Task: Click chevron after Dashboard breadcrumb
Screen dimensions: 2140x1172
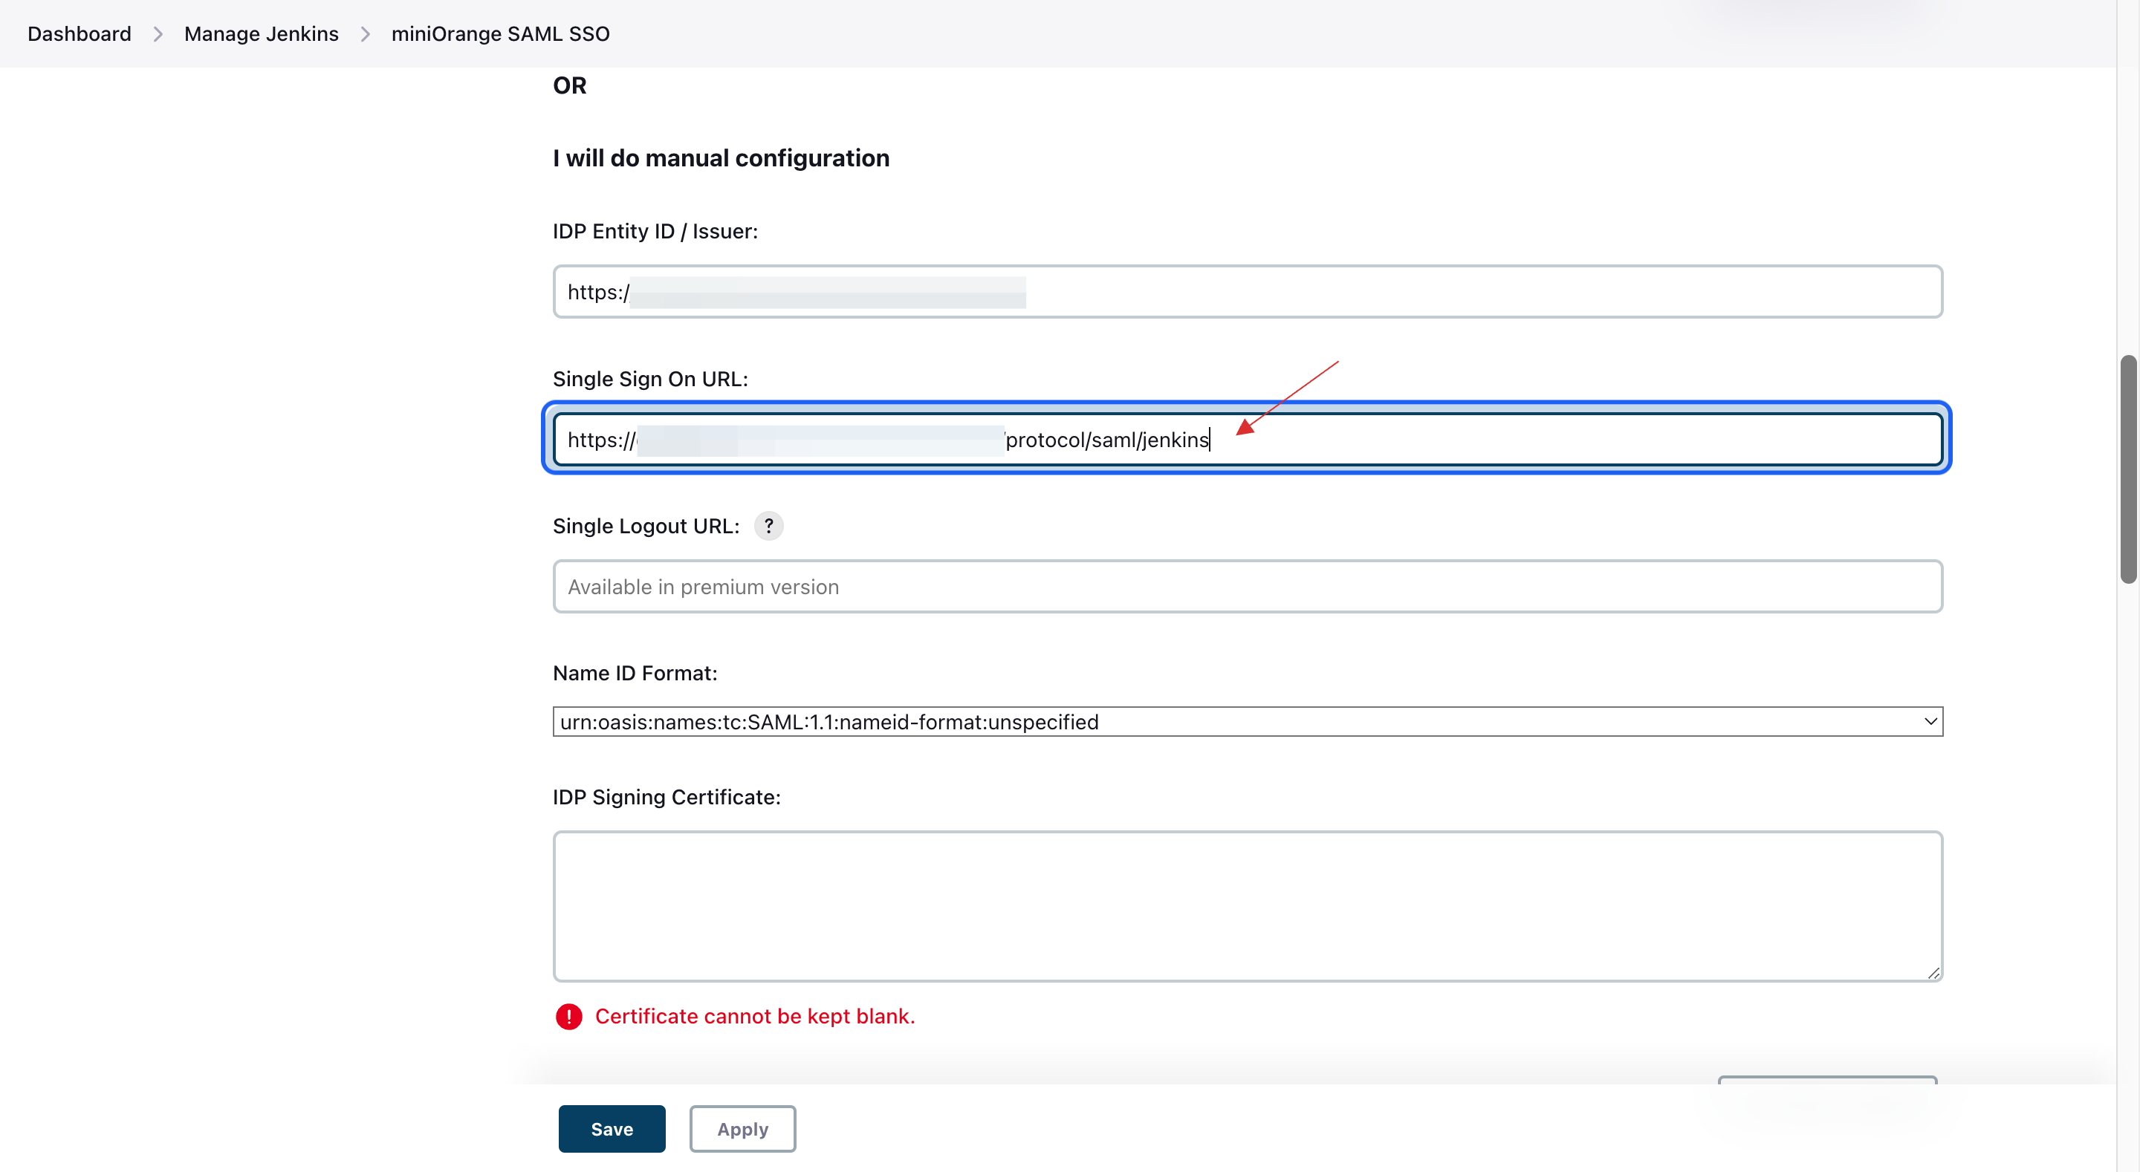Action: pyautogui.click(x=158, y=34)
